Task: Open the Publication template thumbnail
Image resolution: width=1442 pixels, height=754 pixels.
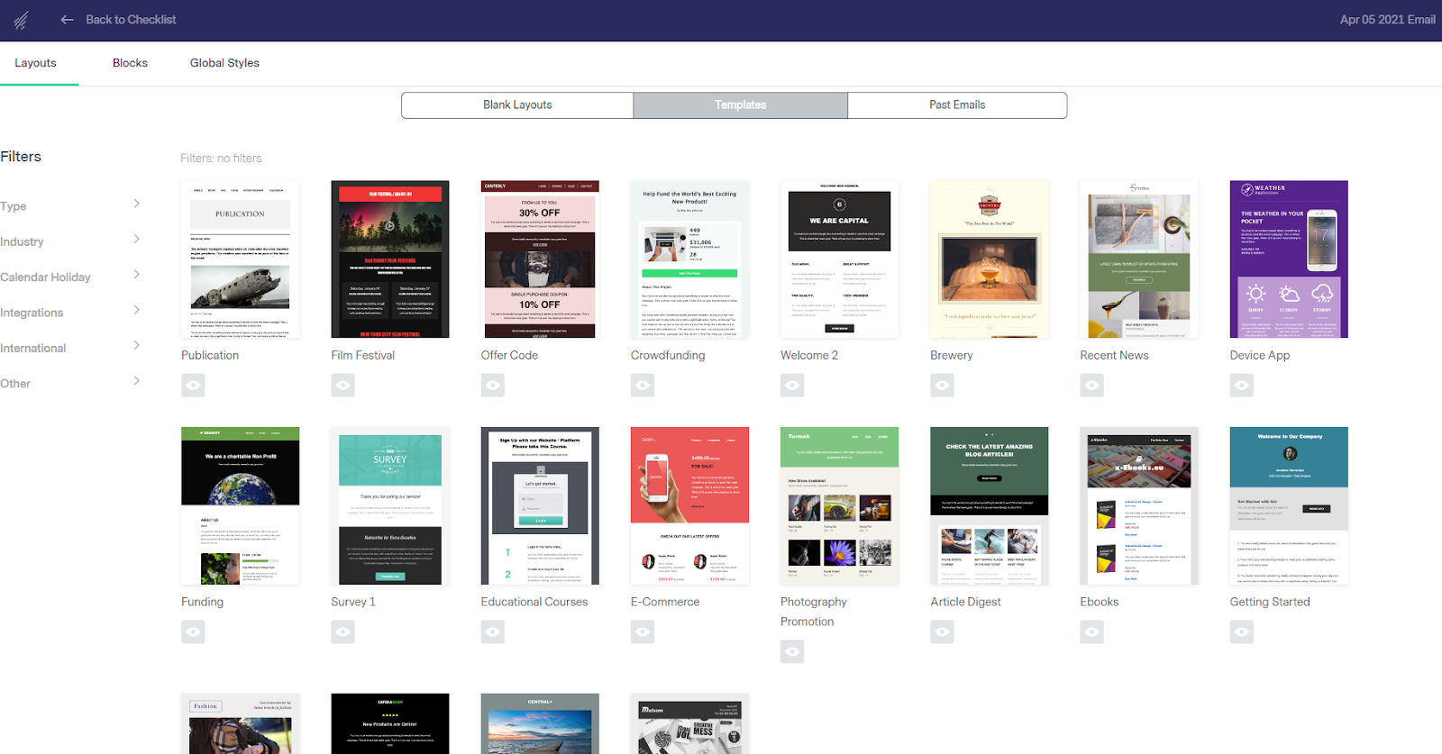Action: (x=241, y=259)
